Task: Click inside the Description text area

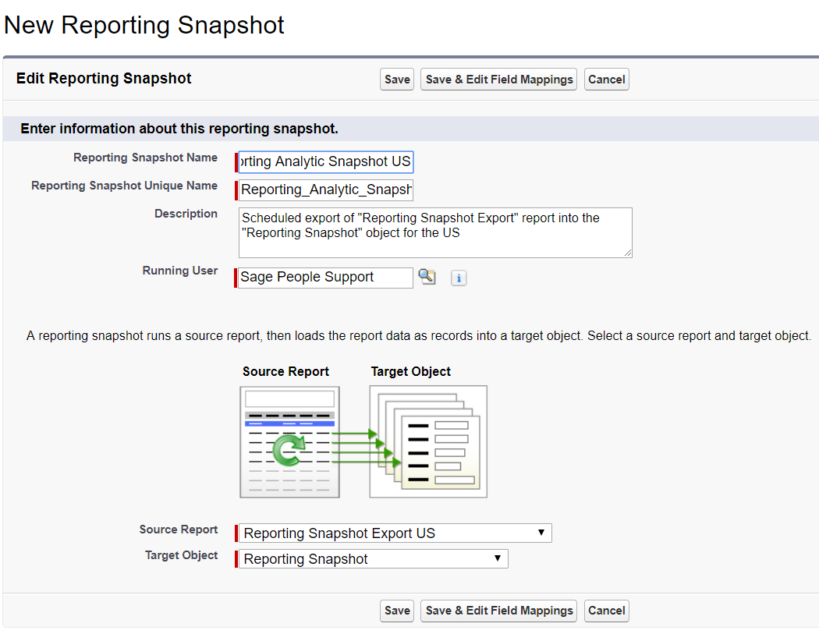Action: coord(434,232)
